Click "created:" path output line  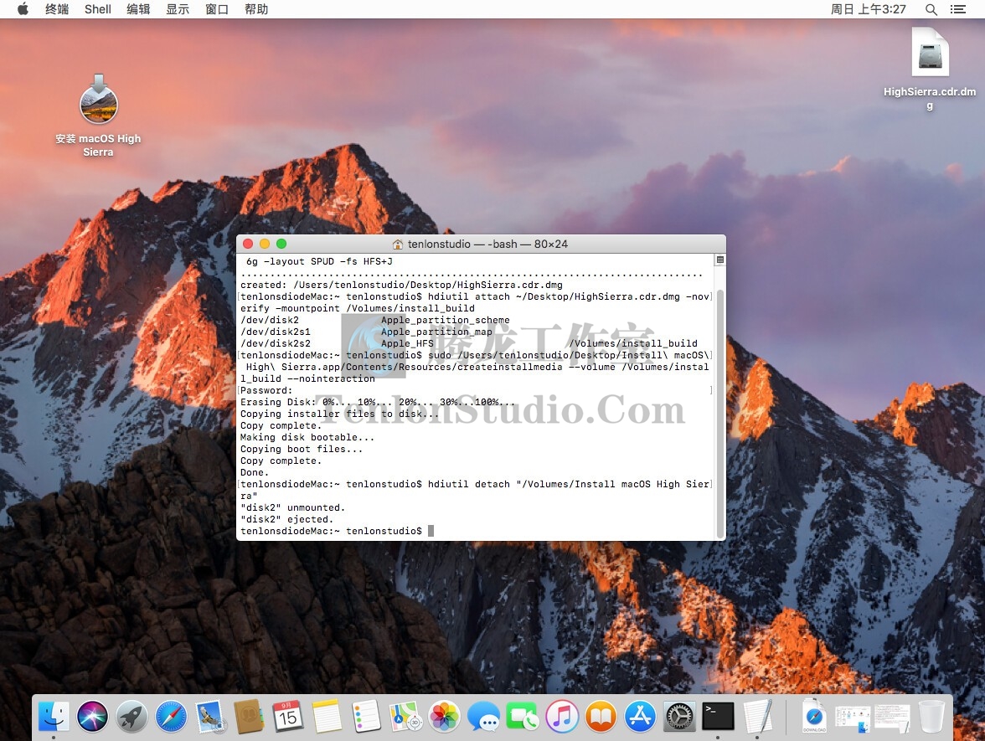click(401, 285)
